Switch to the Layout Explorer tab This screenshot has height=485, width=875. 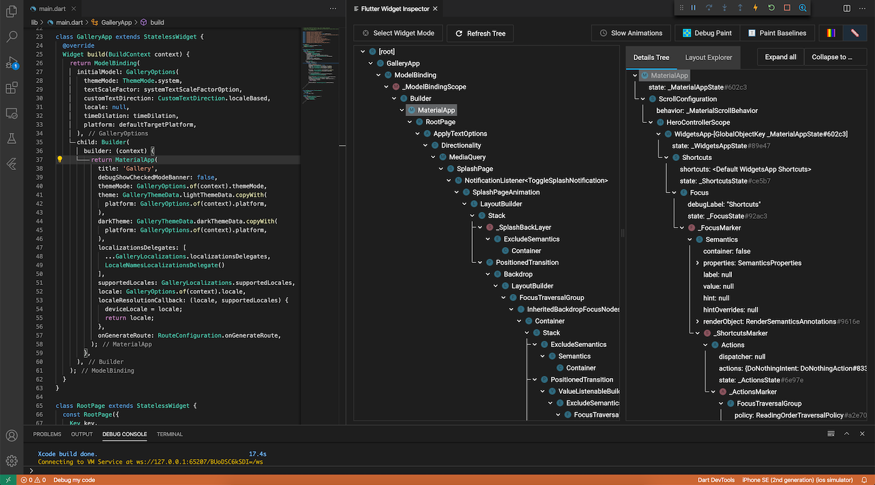click(x=708, y=57)
